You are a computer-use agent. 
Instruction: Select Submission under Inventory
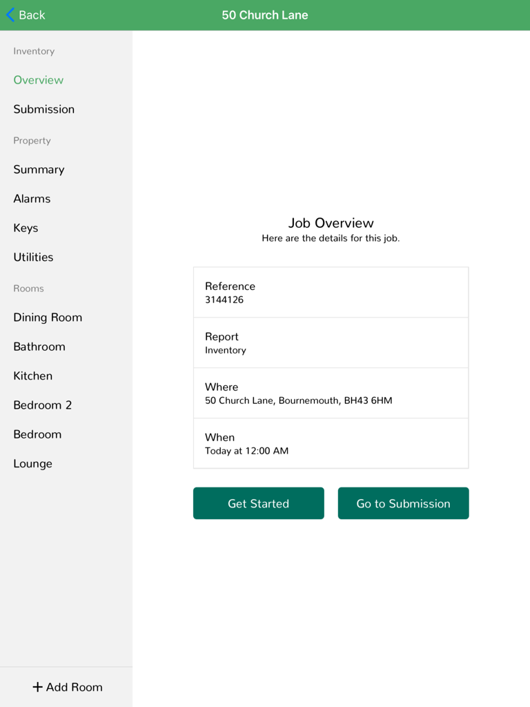(43, 109)
